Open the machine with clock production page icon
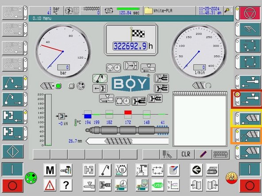Viewport: 262px width, 196px height. coord(121,185)
